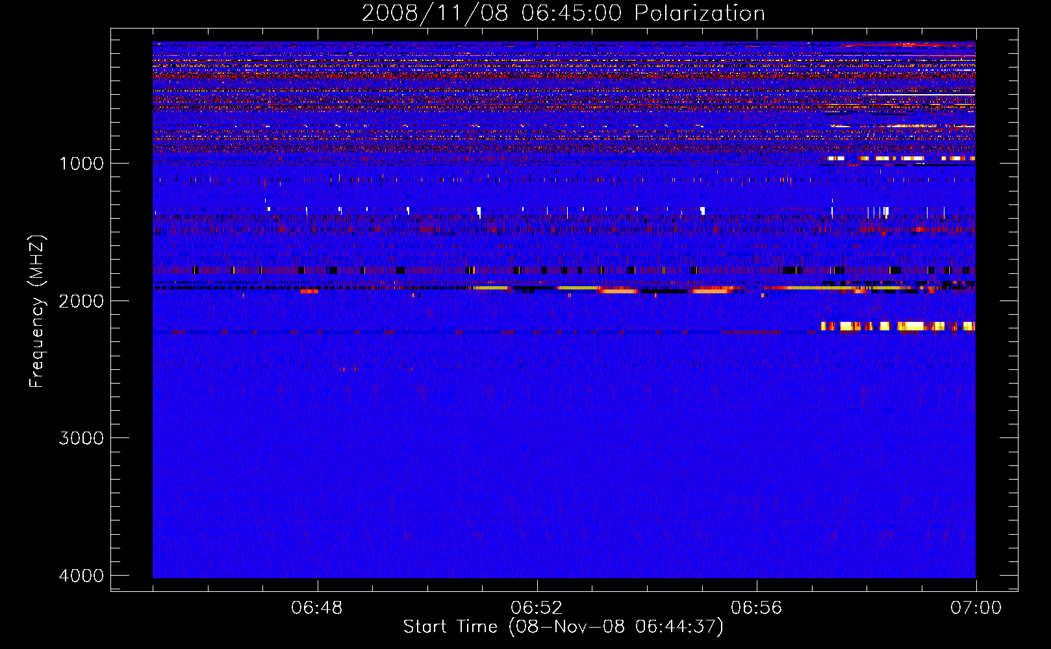Select the 07:00 time tick label

[x=976, y=608]
